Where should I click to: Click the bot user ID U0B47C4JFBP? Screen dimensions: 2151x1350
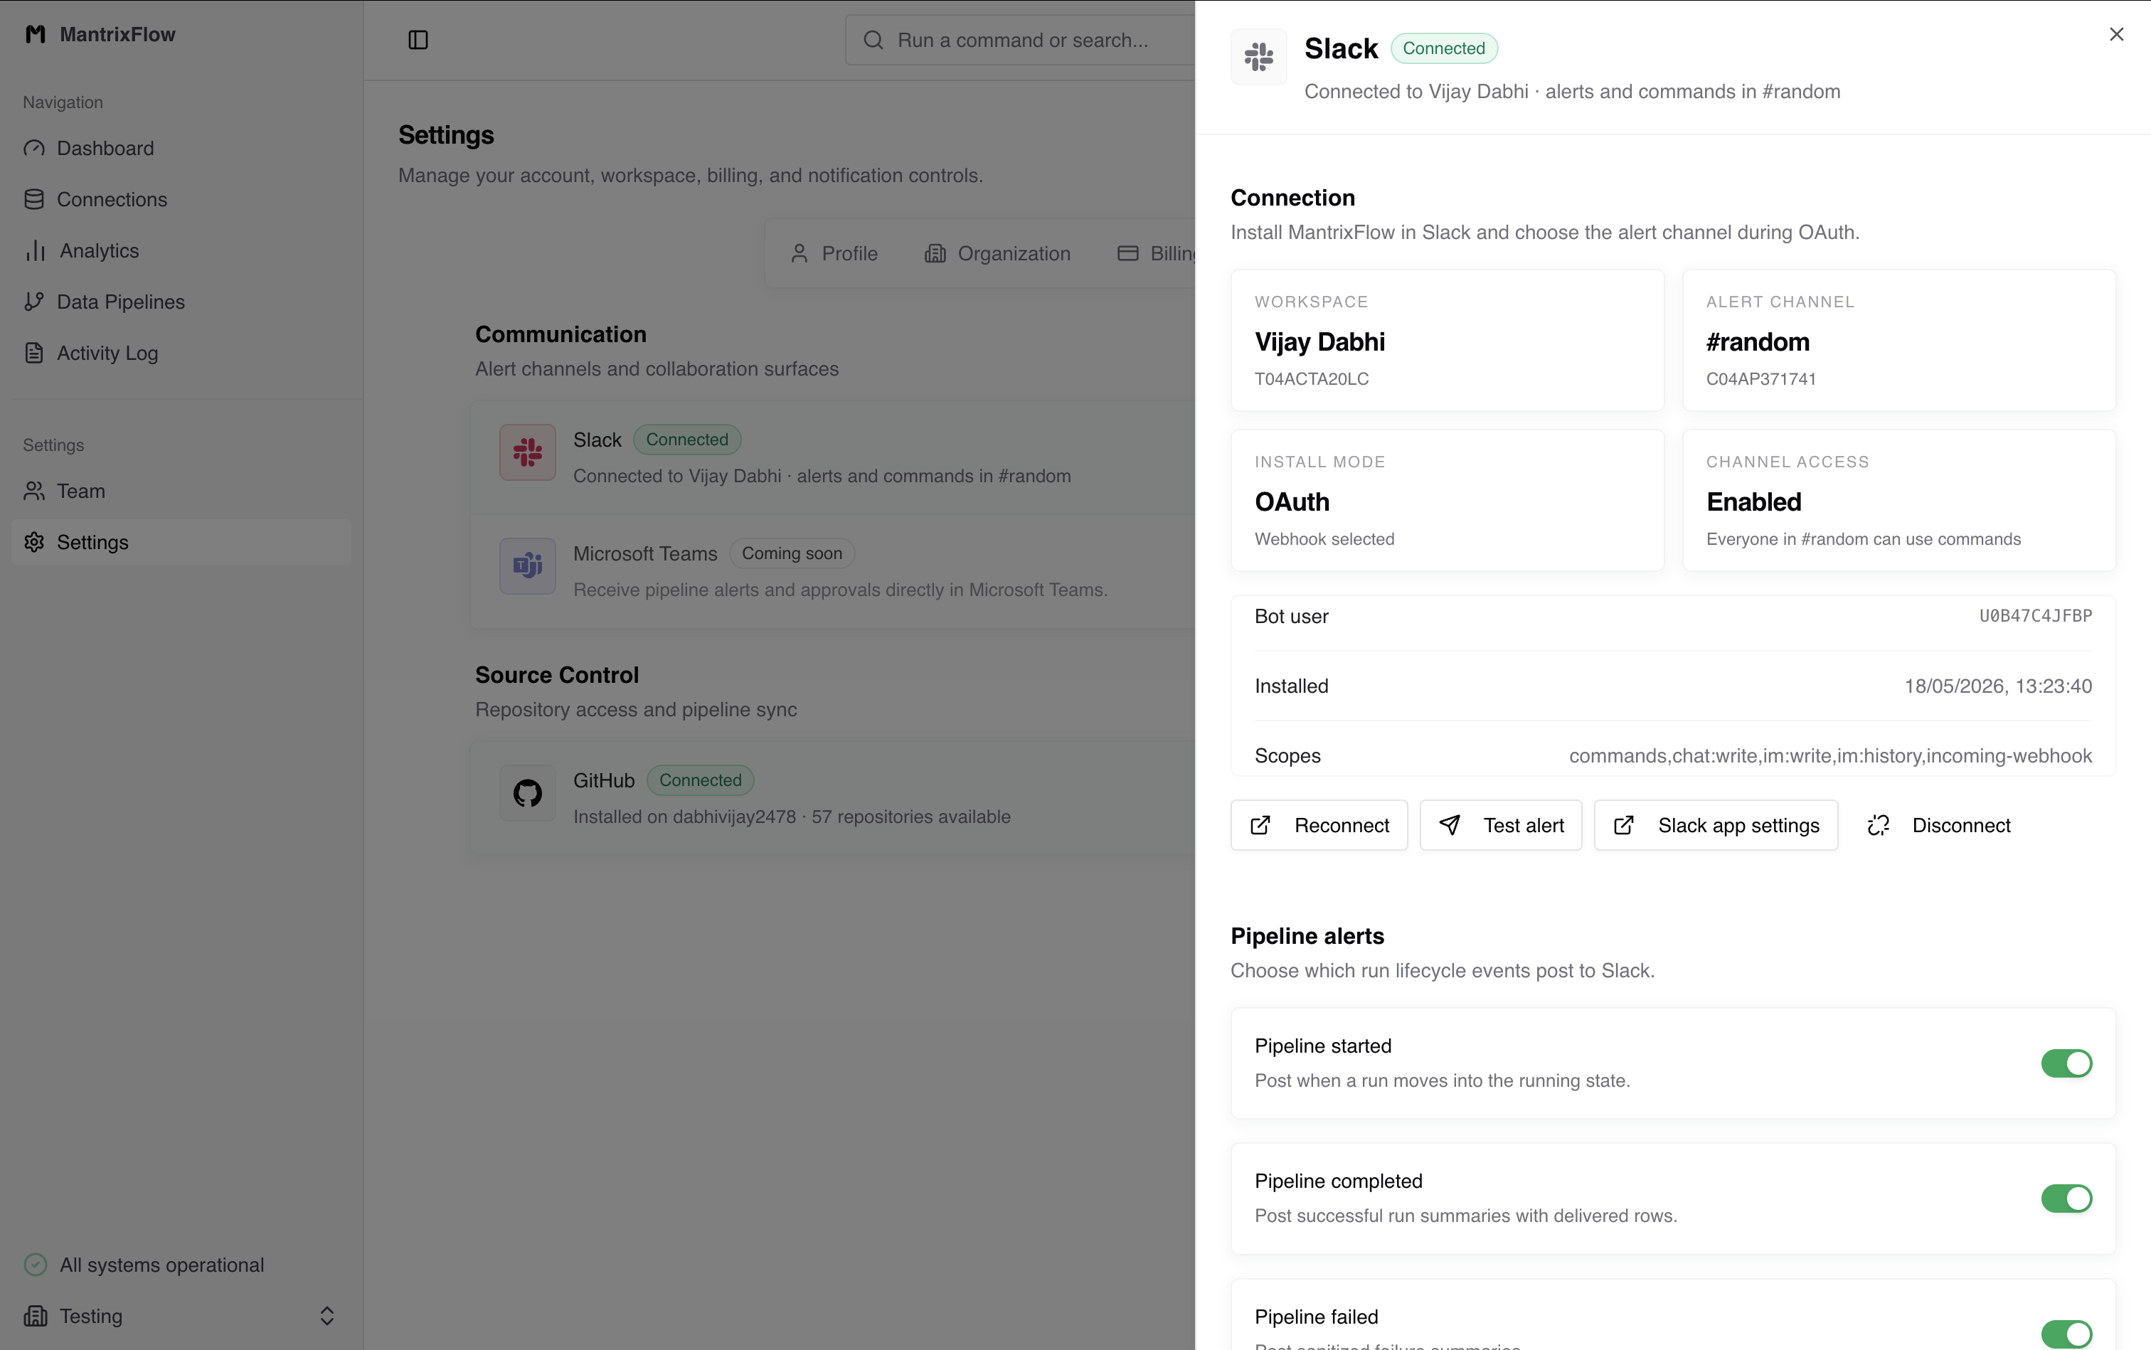click(x=2036, y=616)
